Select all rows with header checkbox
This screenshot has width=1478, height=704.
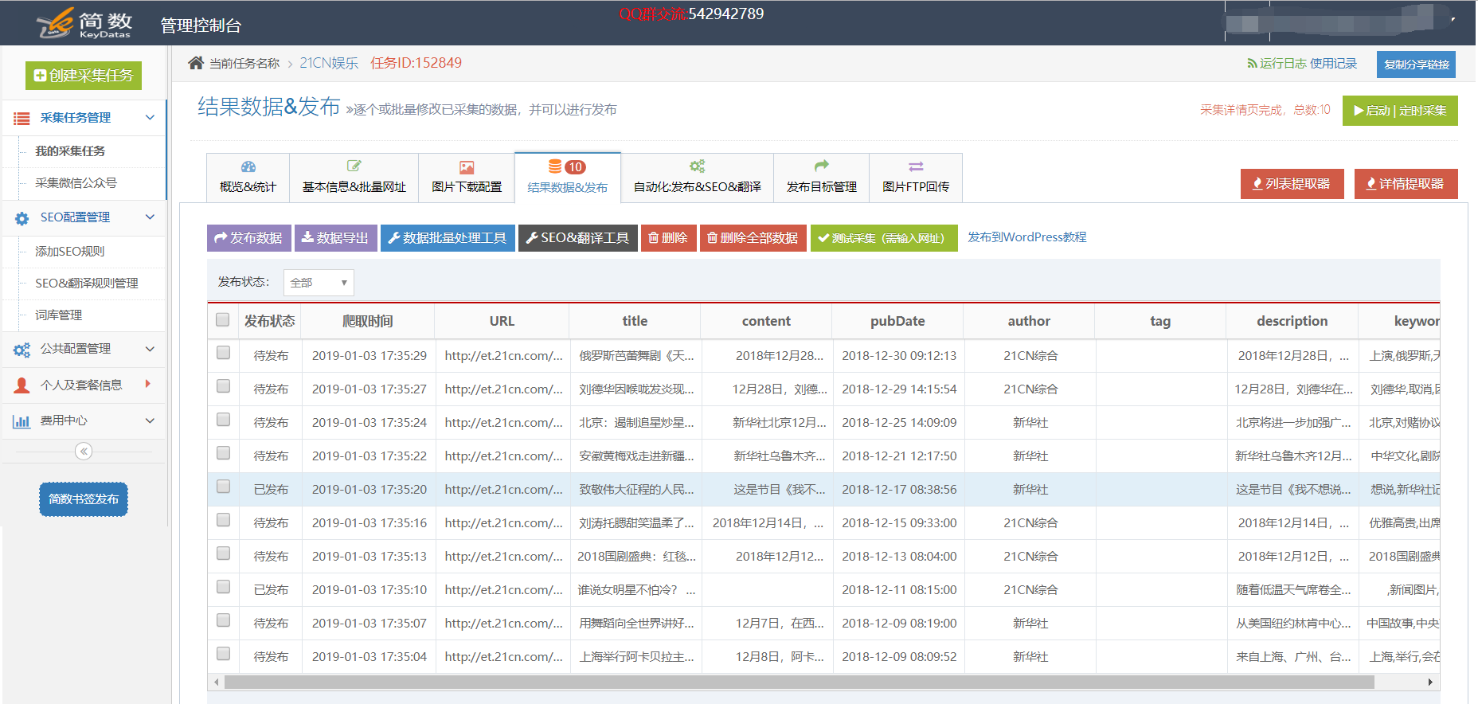click(x=223, y=320)
